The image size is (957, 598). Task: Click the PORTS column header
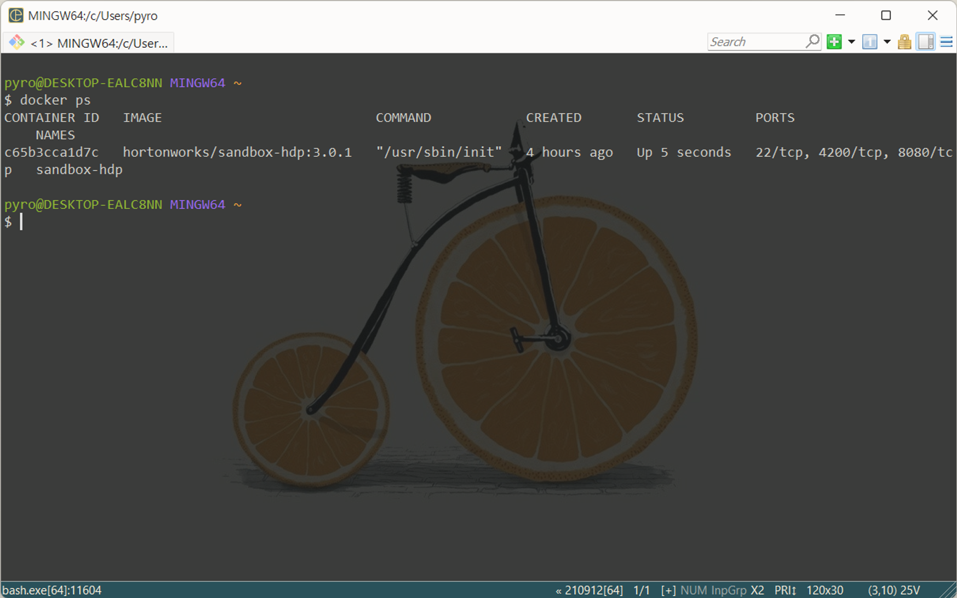click(x=775, y=118)
